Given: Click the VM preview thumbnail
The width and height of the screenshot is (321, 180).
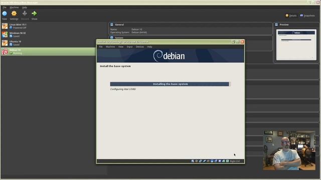Looking at the screenshot, I should click(296, 45).
